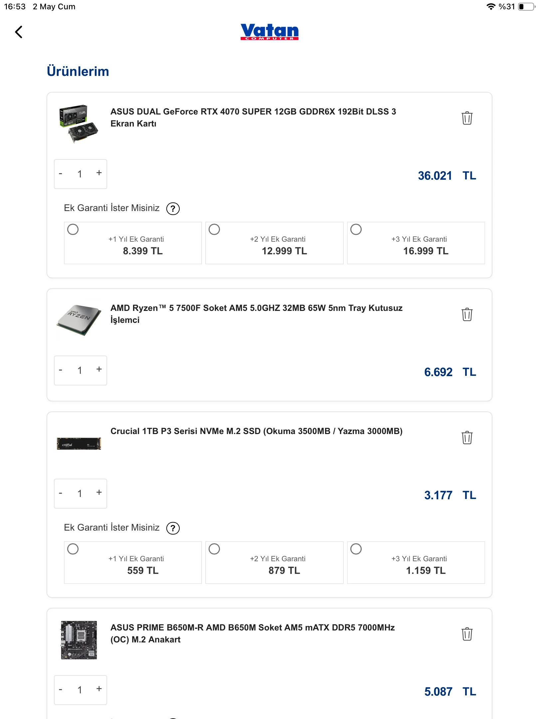Open the ASUS DUAL GeForce RTX 4070 product title
This screenshot has height=719, width=539.
tap(253, 118)
